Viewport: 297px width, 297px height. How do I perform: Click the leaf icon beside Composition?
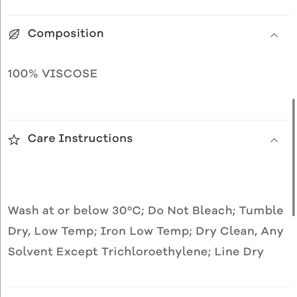pos(14,34)
